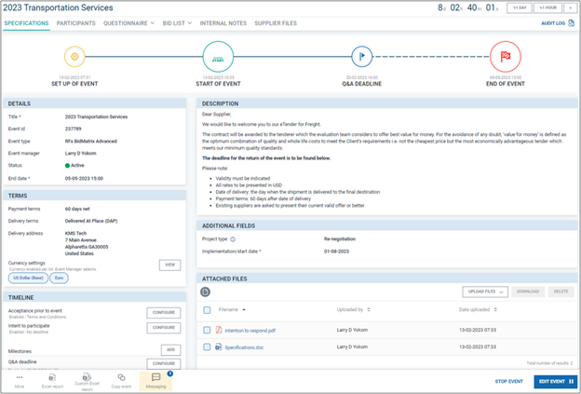Screen dimensions: 581x394
Task: Click implementation date 01-08-2023
Action: pyautogui.click(x=336, y=251)
